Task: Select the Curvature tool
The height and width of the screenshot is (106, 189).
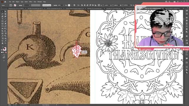Action: [x=5, y=16]
